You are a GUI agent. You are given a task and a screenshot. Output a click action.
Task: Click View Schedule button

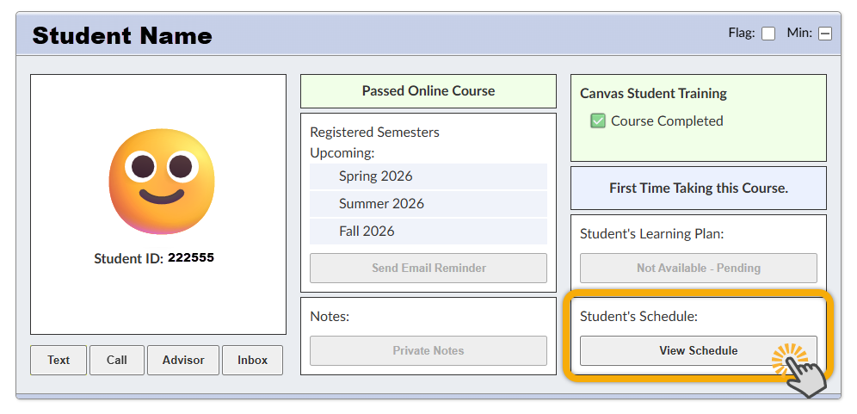point(699,350)
